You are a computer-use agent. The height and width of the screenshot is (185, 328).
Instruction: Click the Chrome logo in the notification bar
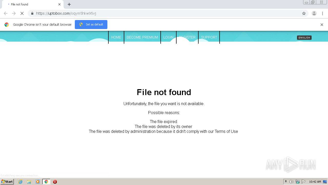pyautogui.click(x=7, y=25)
